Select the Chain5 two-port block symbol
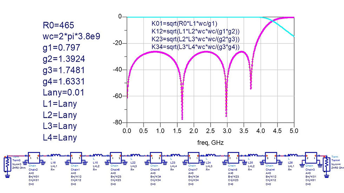 [156, 158]
